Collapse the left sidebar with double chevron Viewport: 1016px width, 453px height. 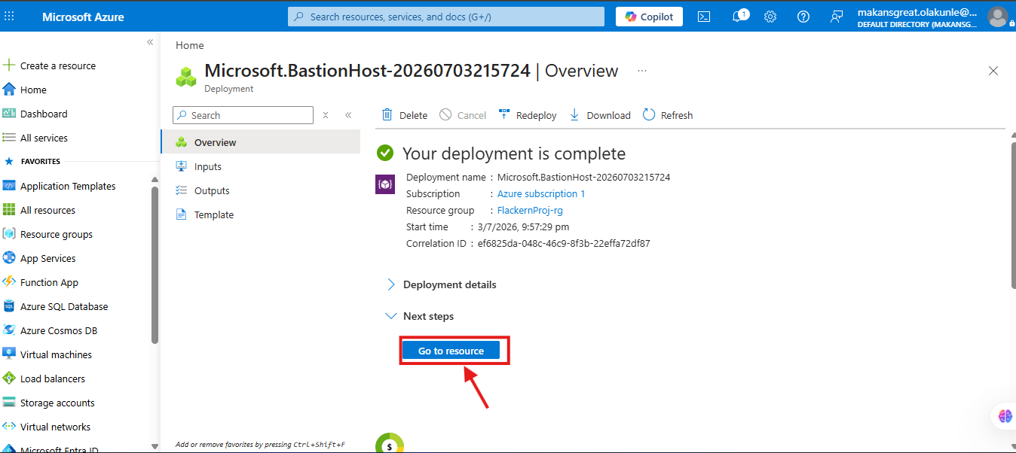(x=149, y=42)
